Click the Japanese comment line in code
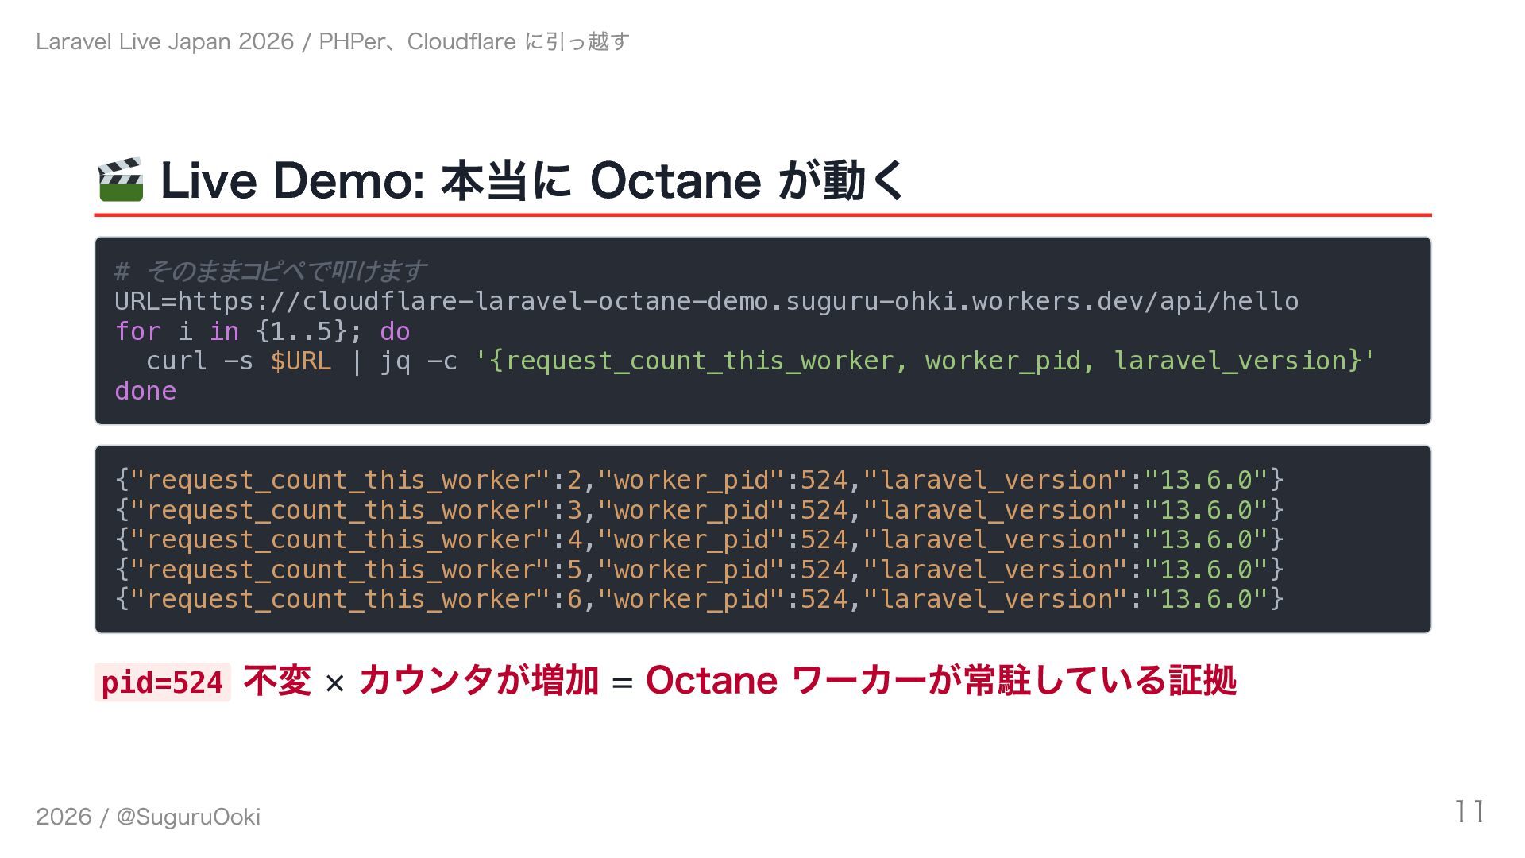Viewport: 1525px width, 858px height. pos(270,272)
